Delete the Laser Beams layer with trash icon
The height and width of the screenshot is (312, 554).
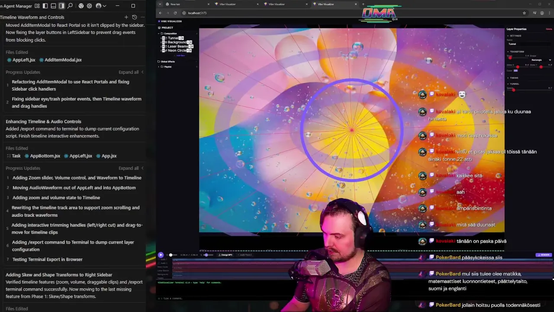(192, 46)
